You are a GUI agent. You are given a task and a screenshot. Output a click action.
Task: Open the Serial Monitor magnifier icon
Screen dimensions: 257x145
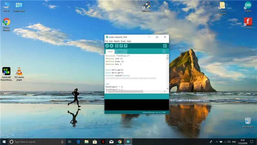click(x=165, y=46)
